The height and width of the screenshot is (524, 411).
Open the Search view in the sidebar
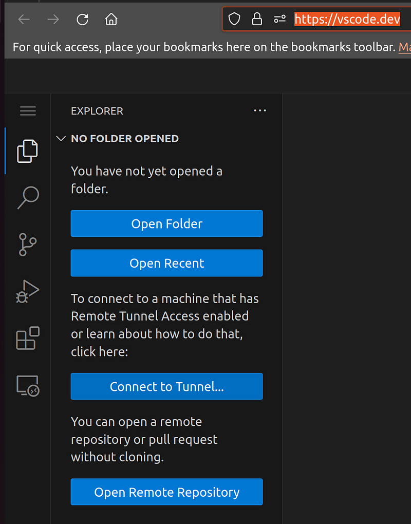[27, 198]
